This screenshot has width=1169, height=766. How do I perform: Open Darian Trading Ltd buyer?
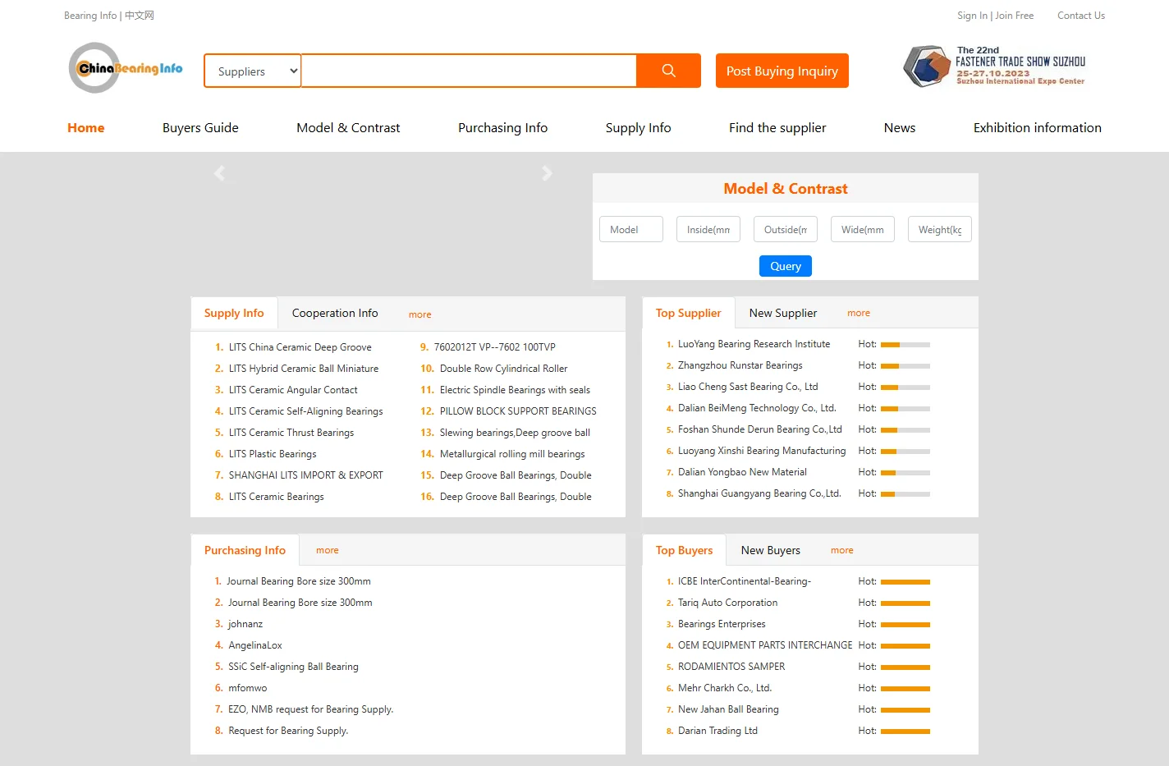coord(717,731)
